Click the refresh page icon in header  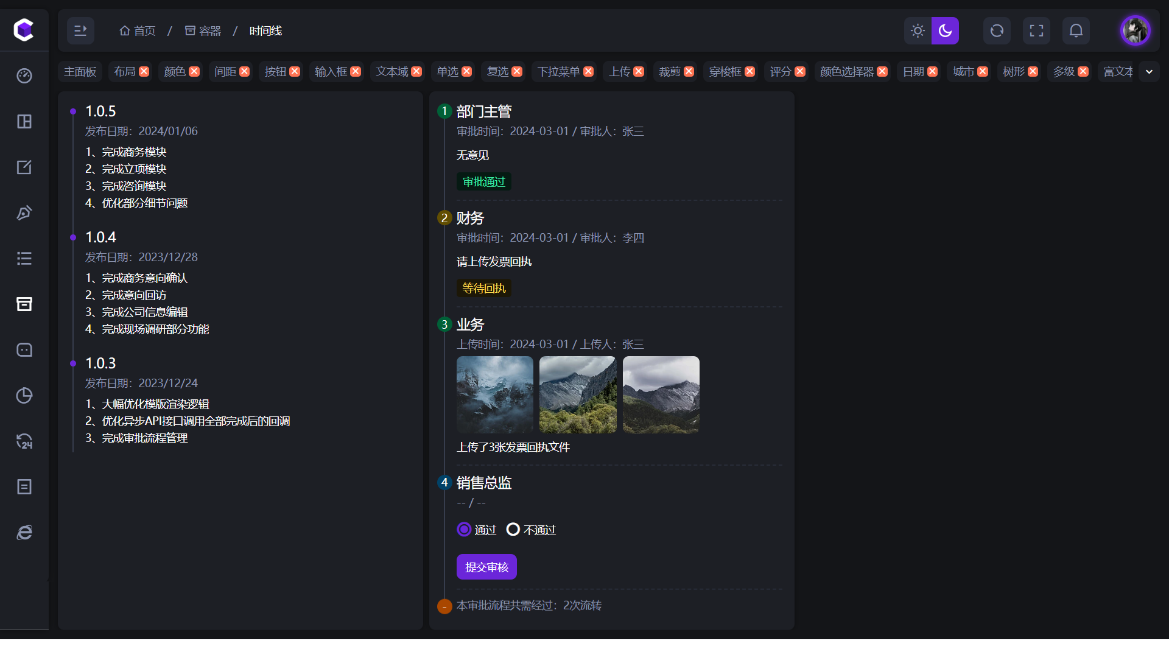(997, 30)
